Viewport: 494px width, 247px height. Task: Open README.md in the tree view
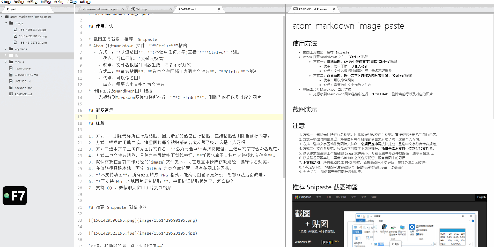[23, 94]
